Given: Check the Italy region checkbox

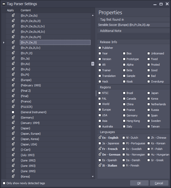Looking at the screenshot, I should point(124,126).
